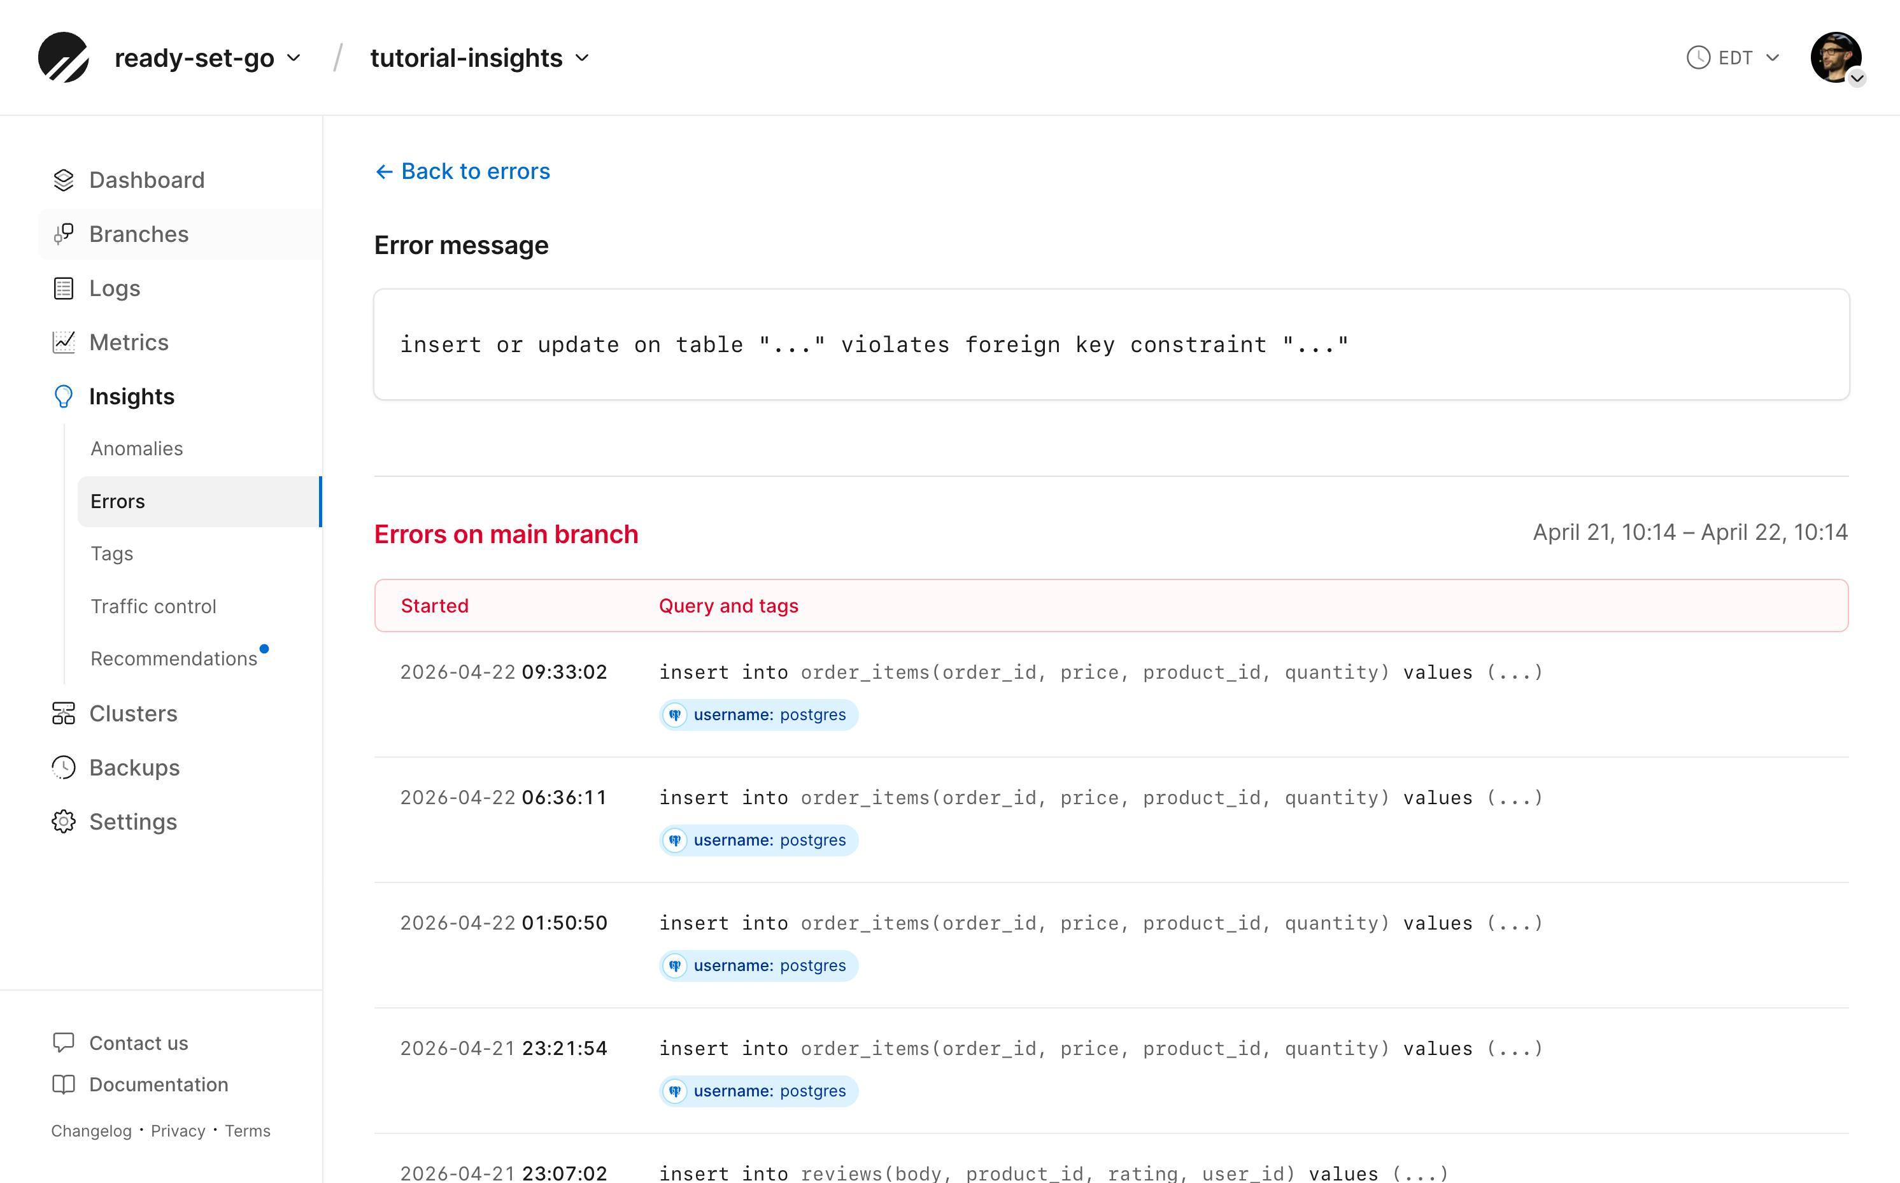Click the Back to errors arrow icon
Image resolution: width=1900 pixels, height=1183 pixels.
click(383, 171)
